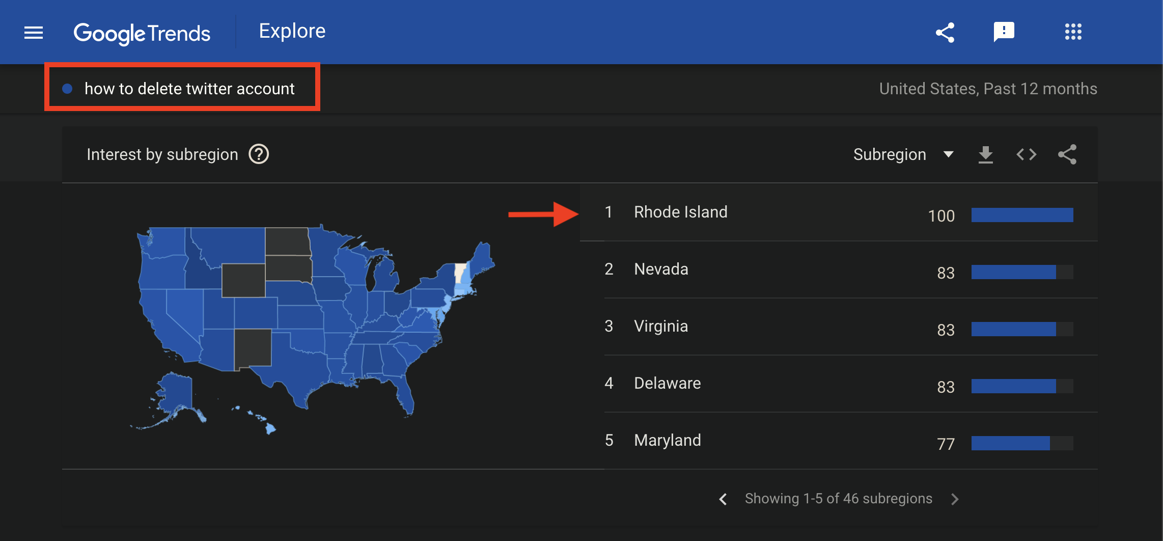Go to next page of subregions
The height and width of the screenshot is (541, 1163).
coord(955,499)
